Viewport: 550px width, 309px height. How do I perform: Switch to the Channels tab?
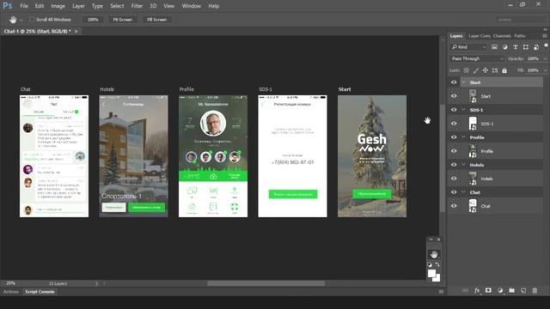pyautogui.click(x=502, y=36)
